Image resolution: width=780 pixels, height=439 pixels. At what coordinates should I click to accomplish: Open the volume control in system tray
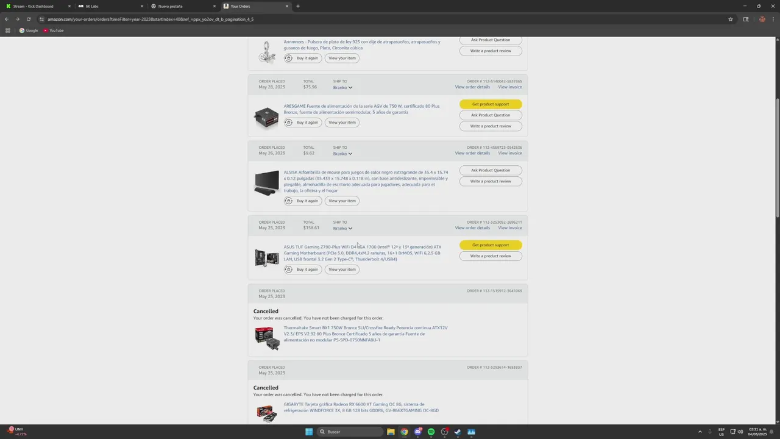tap(740, 432)
